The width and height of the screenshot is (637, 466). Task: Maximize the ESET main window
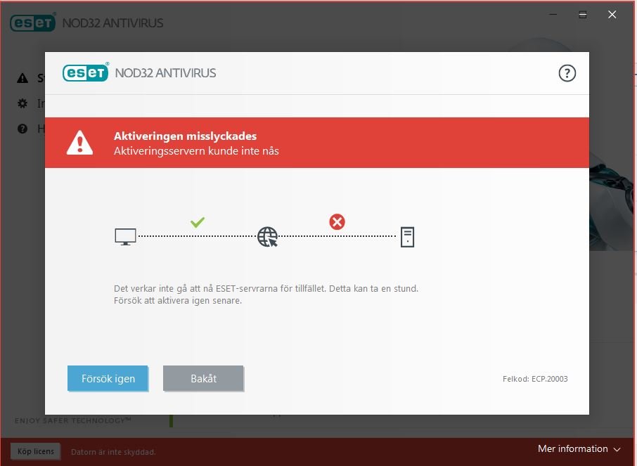[583, 15]
